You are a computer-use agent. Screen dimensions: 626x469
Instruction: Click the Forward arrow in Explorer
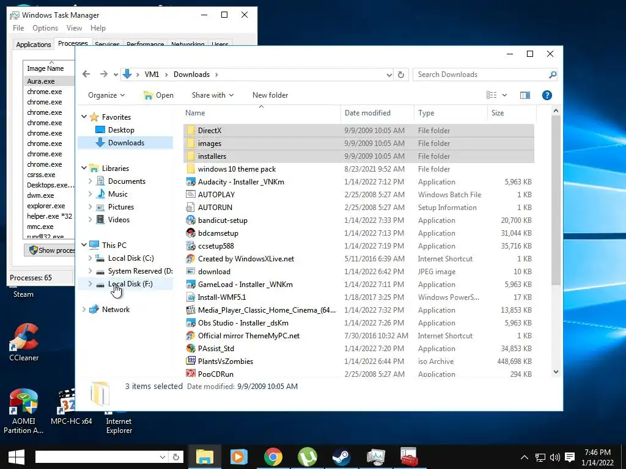104,74
